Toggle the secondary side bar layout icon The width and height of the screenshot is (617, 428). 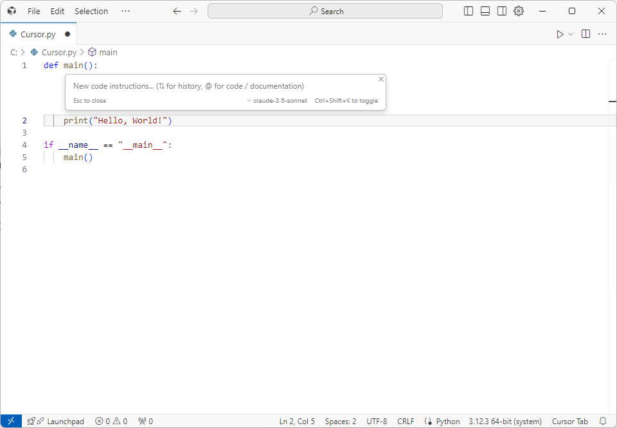(x=502, y=11)
